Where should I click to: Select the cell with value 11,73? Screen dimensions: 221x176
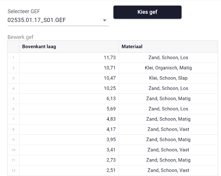point(69,58)
